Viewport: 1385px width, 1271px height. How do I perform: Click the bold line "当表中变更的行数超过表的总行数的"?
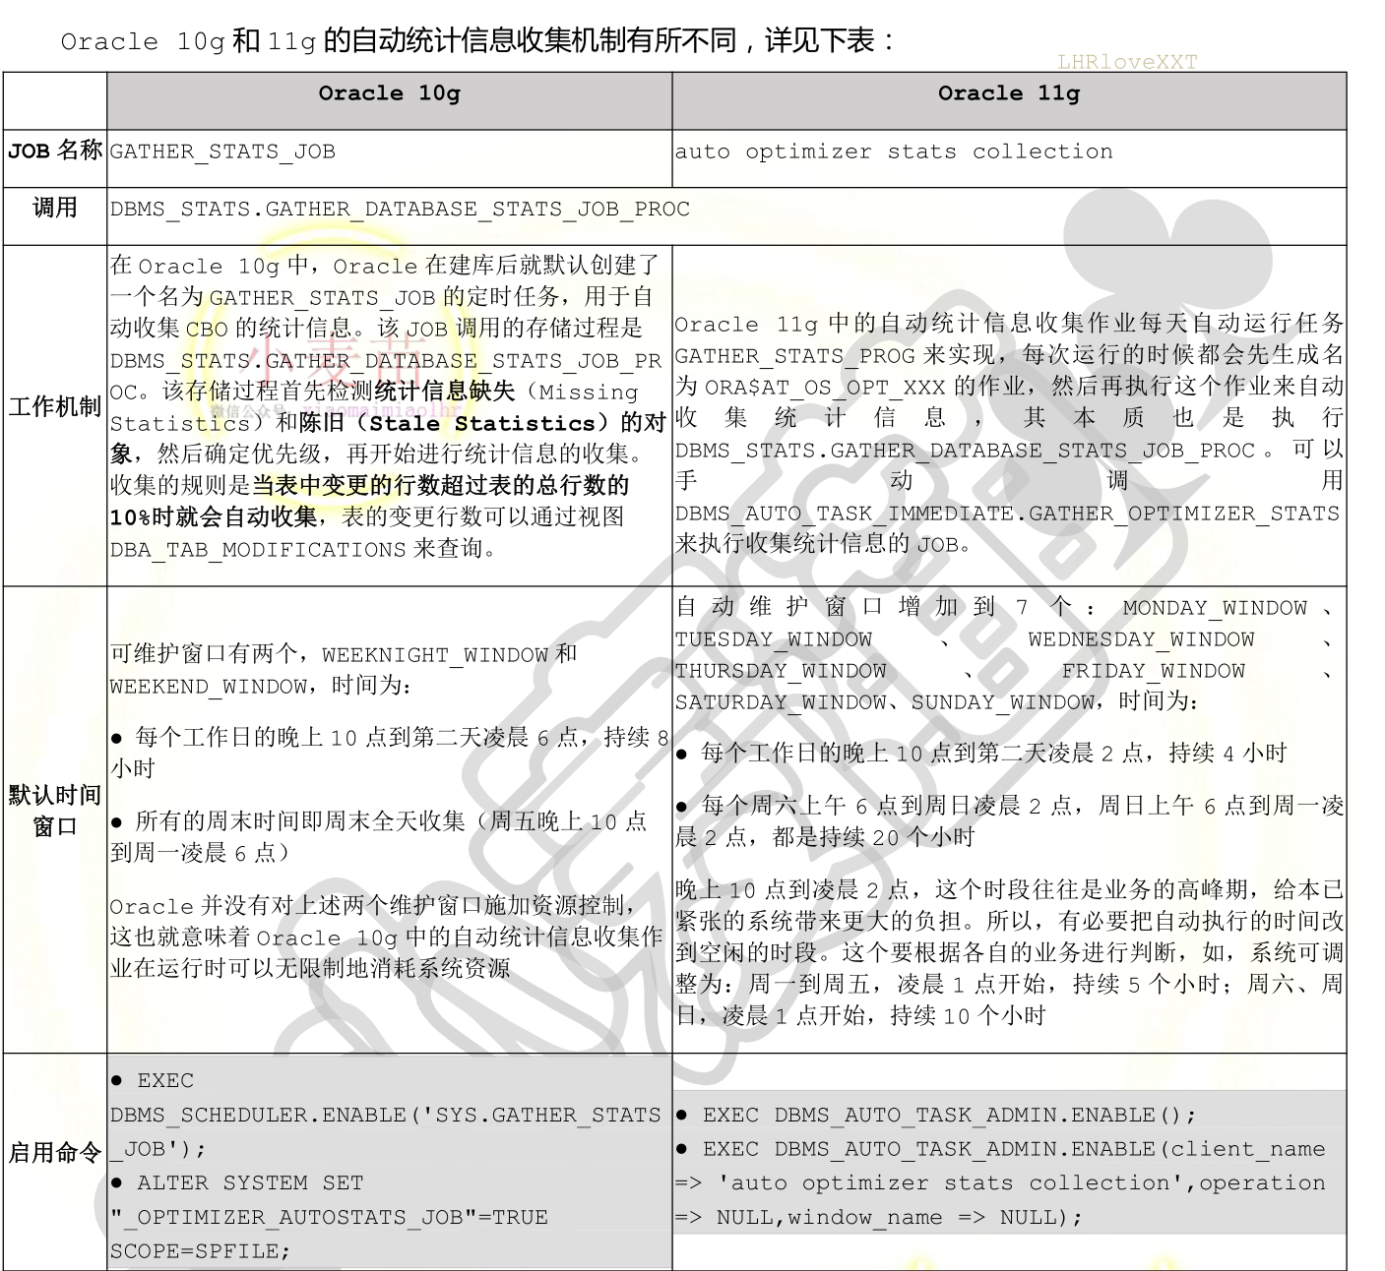click(x=440, y=485)
